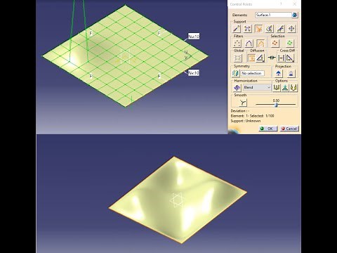This screenshot has width=337, height=253.
Task: Click the upper Nu:10 label on the mesh
Action: [194, 37]
